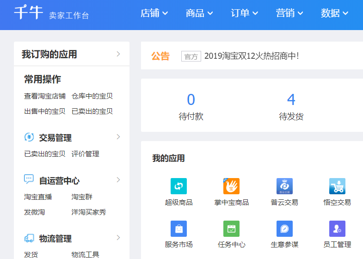363x259 pixels.
Task: Click the 常用操作 heading
Action: point(43,80)
